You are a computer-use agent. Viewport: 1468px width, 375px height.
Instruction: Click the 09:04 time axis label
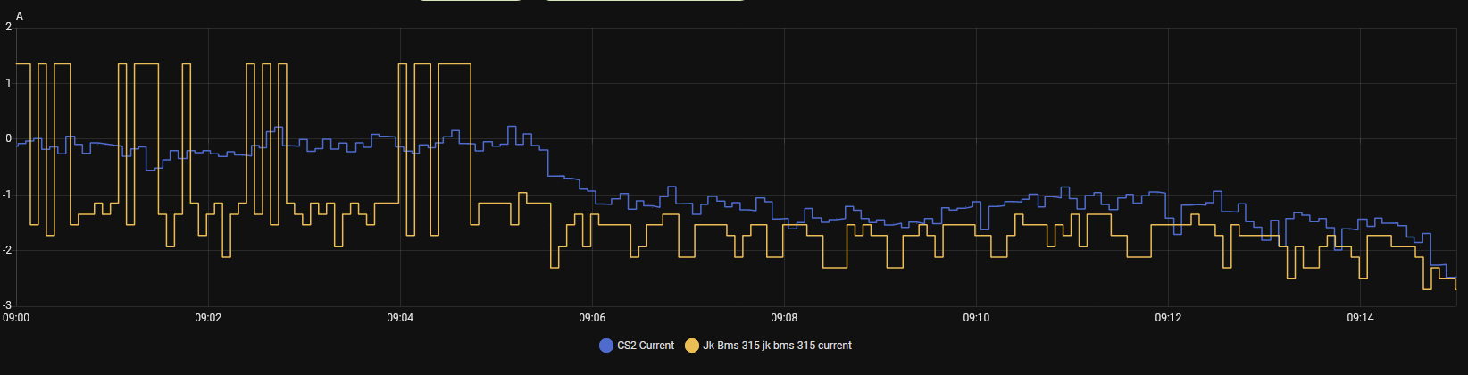pyautogui.click(x=400, y=317)
